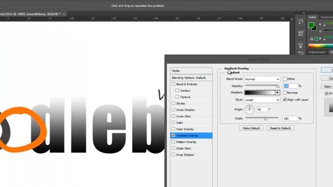Select the LOGO document tab
Image resolution: width=333 pixels, height=187 pixels.
click(x=30, y=14)
